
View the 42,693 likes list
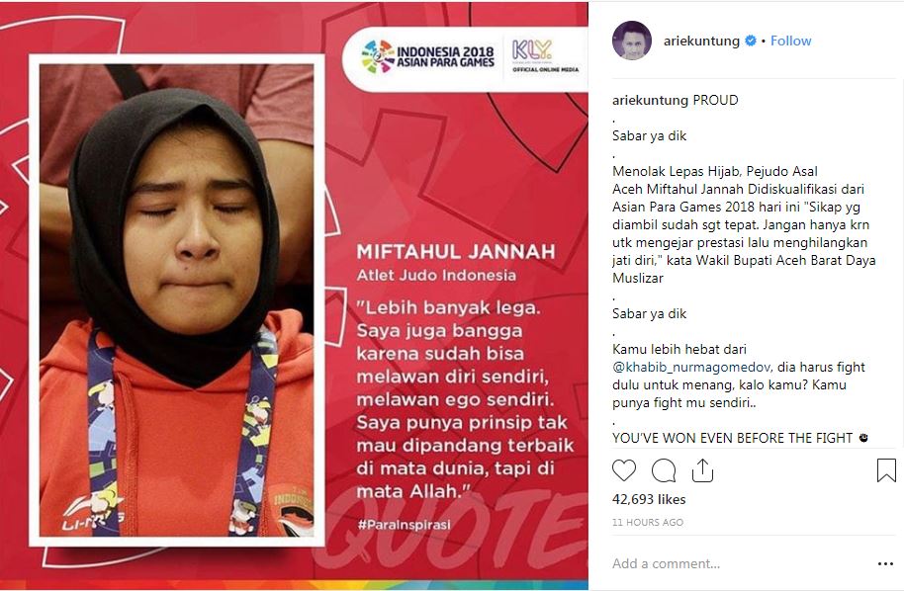[x=649, y=499]
